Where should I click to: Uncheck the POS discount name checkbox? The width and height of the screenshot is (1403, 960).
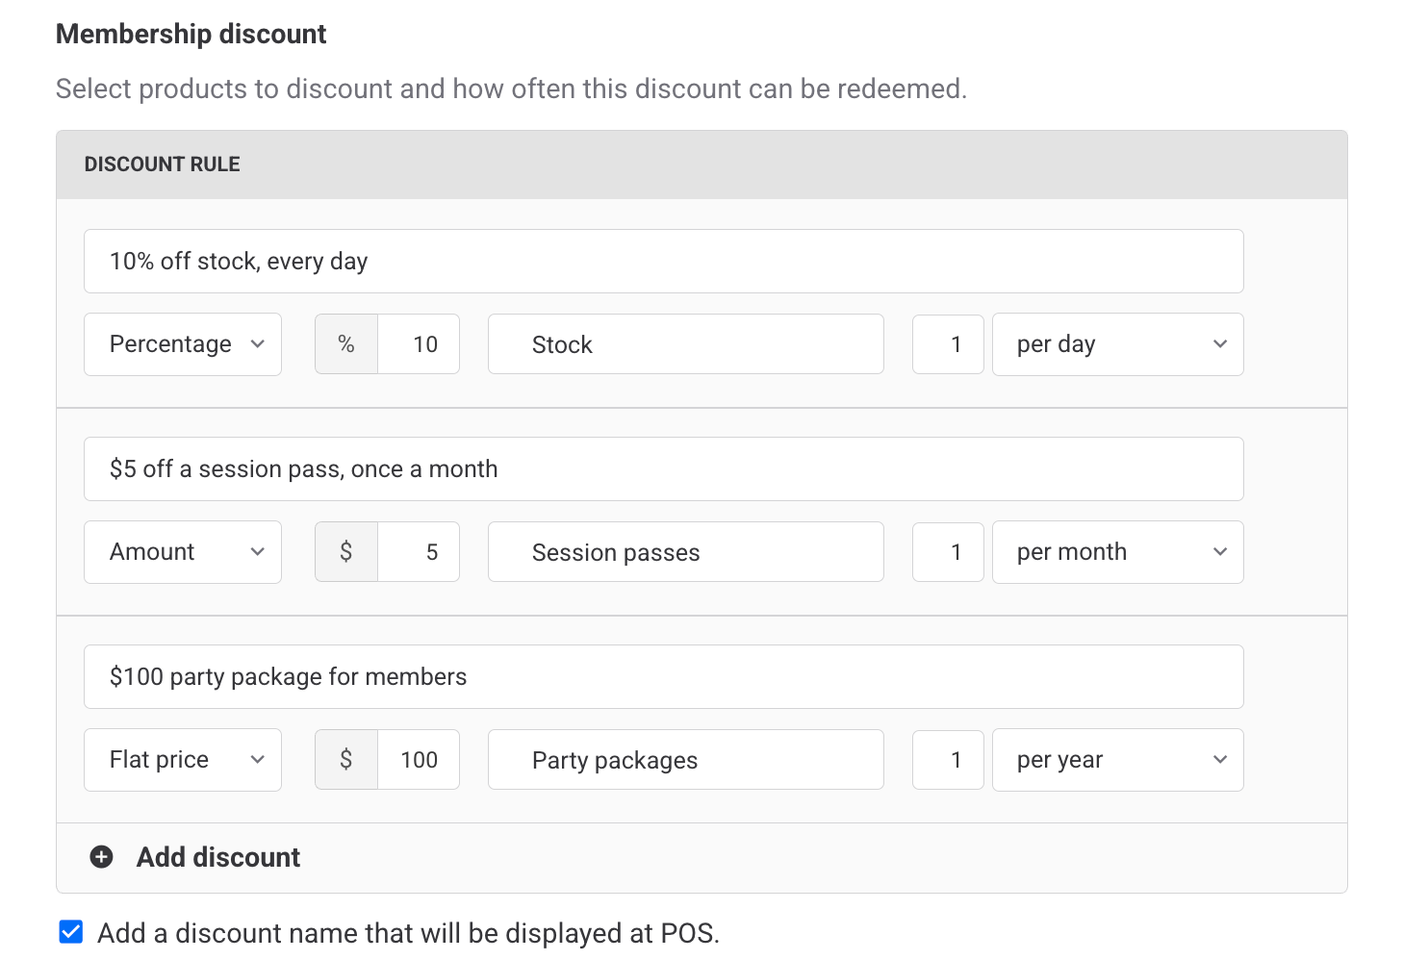point(71,932)
